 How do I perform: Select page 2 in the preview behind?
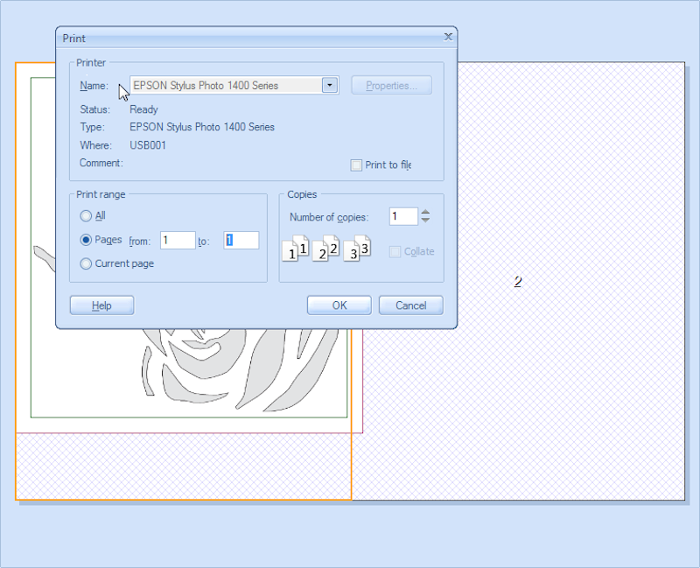click(517, 282)
